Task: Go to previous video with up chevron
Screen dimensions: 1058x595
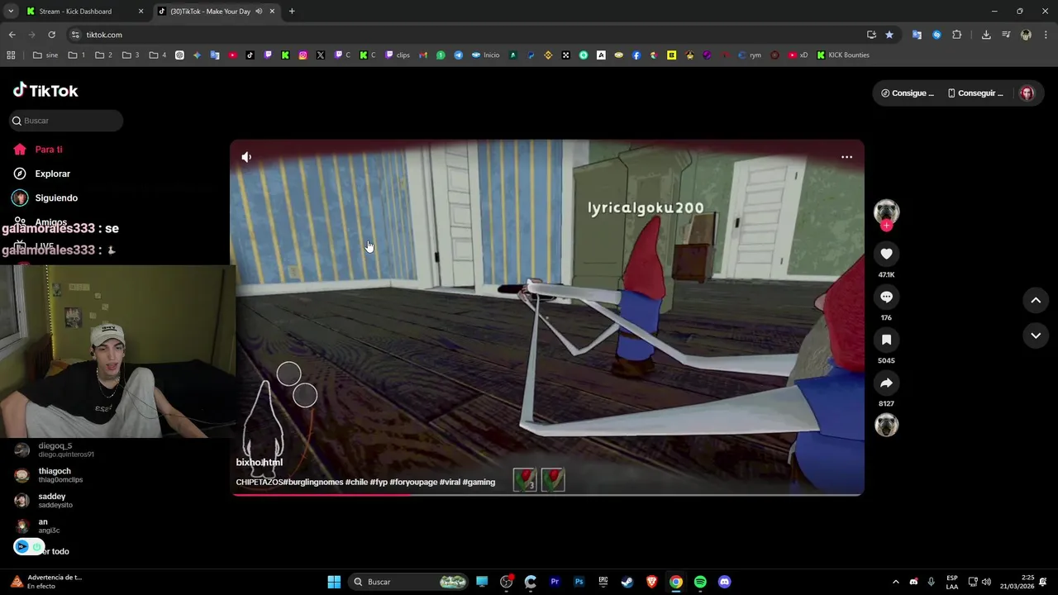Action: pos(1036,301)
